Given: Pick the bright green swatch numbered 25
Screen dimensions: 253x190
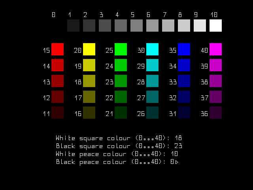Looking at the screenshot, I should click(x=121, y=49).
